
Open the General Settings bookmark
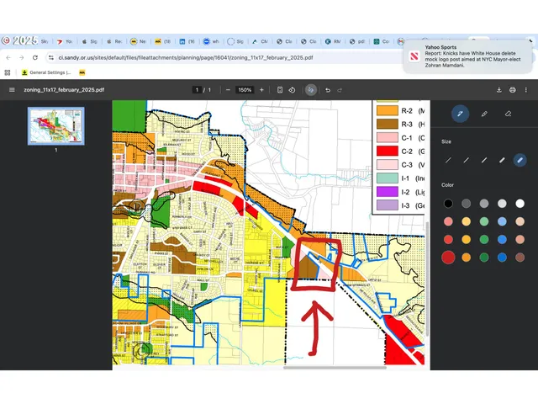click(x=46, y=72)
